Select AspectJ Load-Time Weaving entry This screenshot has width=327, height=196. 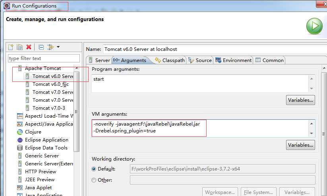(49, 116)
